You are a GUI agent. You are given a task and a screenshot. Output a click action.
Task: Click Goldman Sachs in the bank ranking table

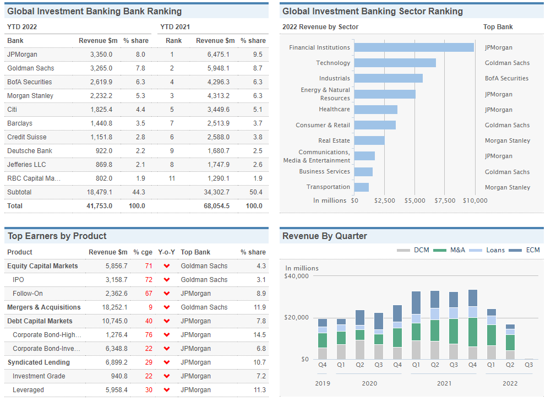[x=31, y=68]
